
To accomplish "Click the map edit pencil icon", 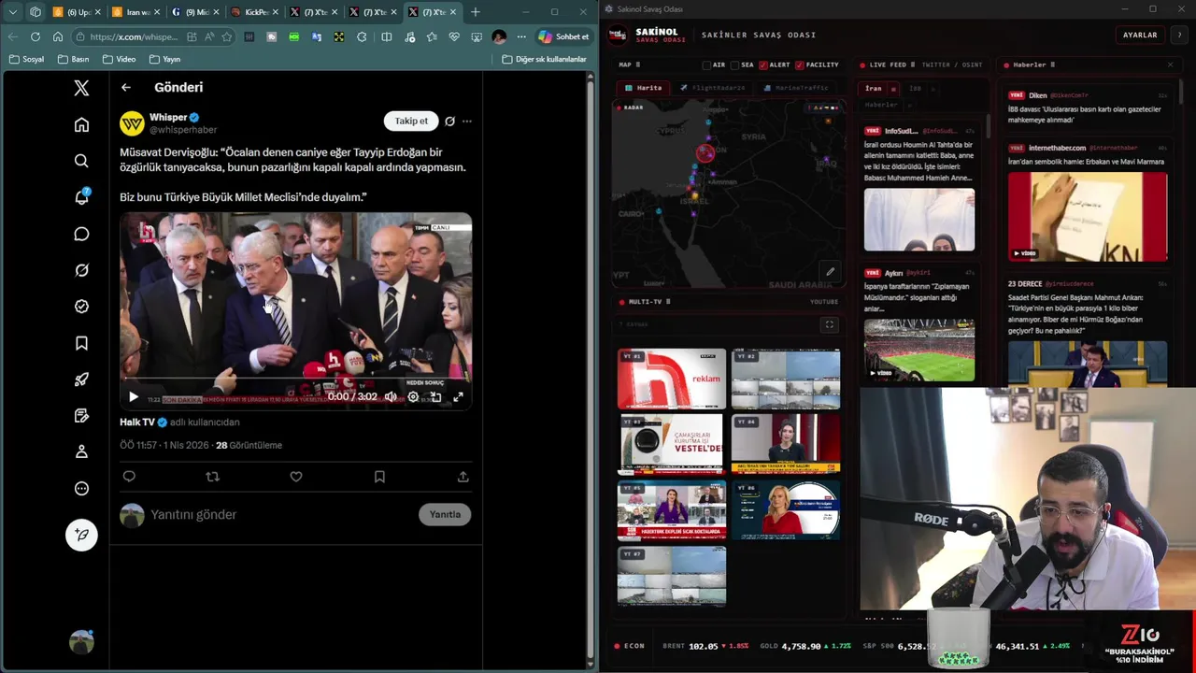I will (x=830, y=272).
